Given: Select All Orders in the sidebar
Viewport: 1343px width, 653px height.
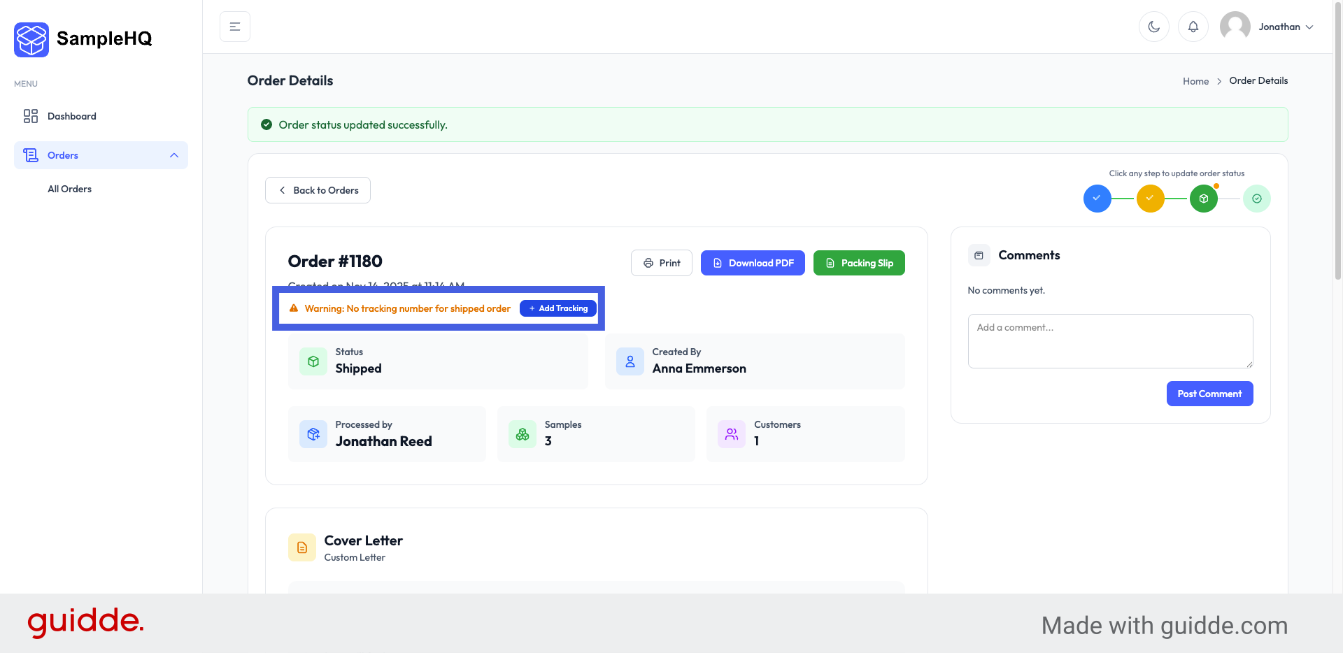Looking at the screenshot, I should click(69, 188).
